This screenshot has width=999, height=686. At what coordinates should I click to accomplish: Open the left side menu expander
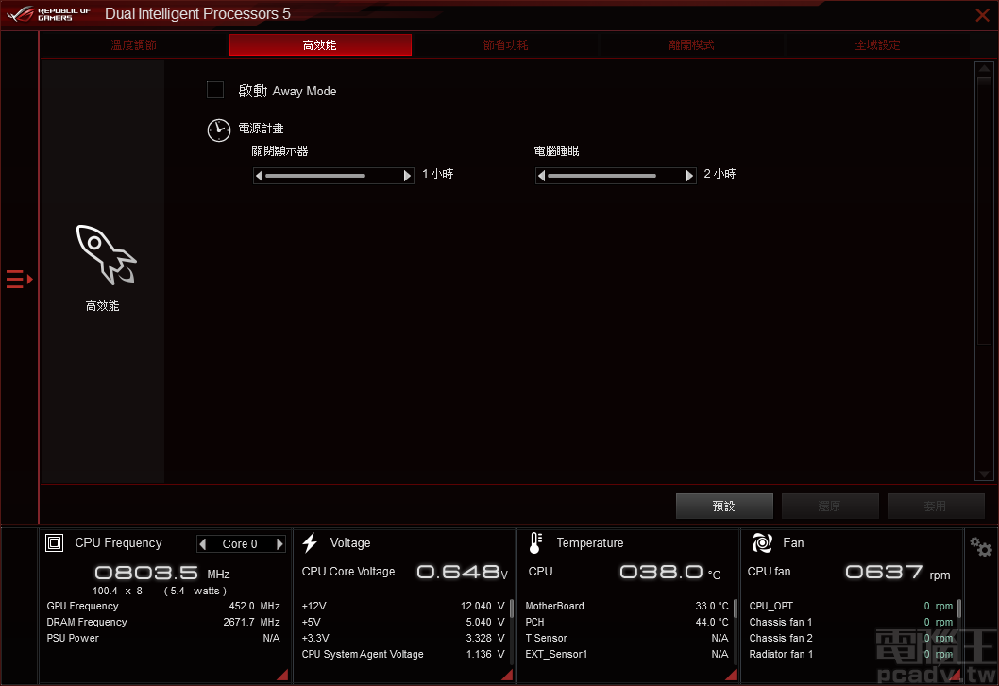point(19,280)
